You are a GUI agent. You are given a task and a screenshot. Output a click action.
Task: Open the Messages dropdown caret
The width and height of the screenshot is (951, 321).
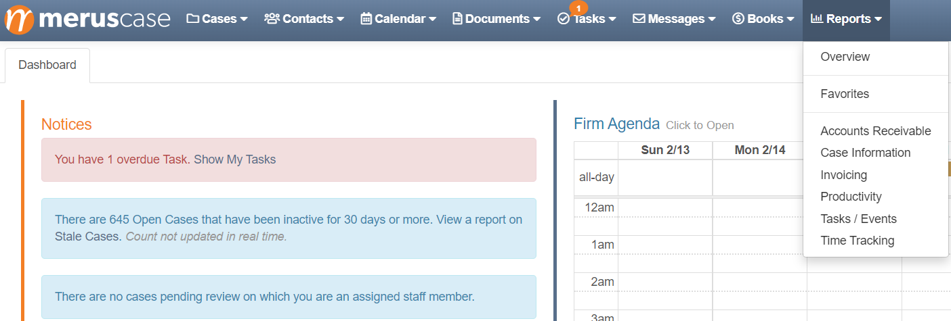pyautogui.click(x=712, y=20)
